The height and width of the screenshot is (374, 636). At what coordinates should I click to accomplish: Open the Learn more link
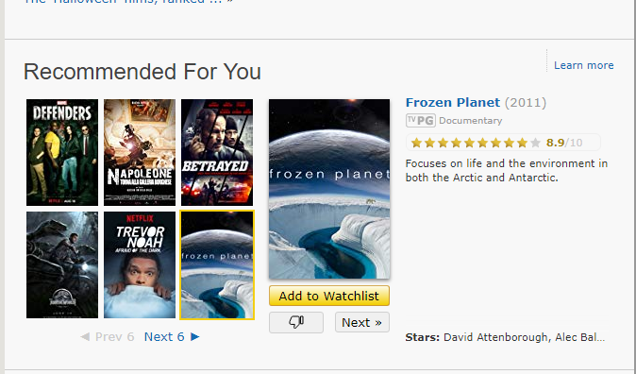pos(584,65)
